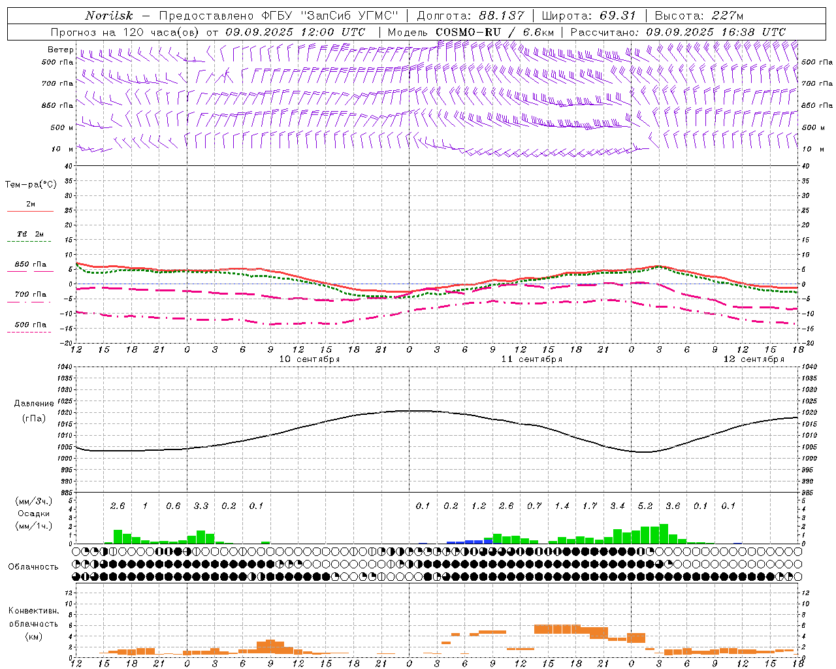The height and width of the screenshot is (669, 836).
Task: Click the Norilsk station title
Action: click(108, 16)
